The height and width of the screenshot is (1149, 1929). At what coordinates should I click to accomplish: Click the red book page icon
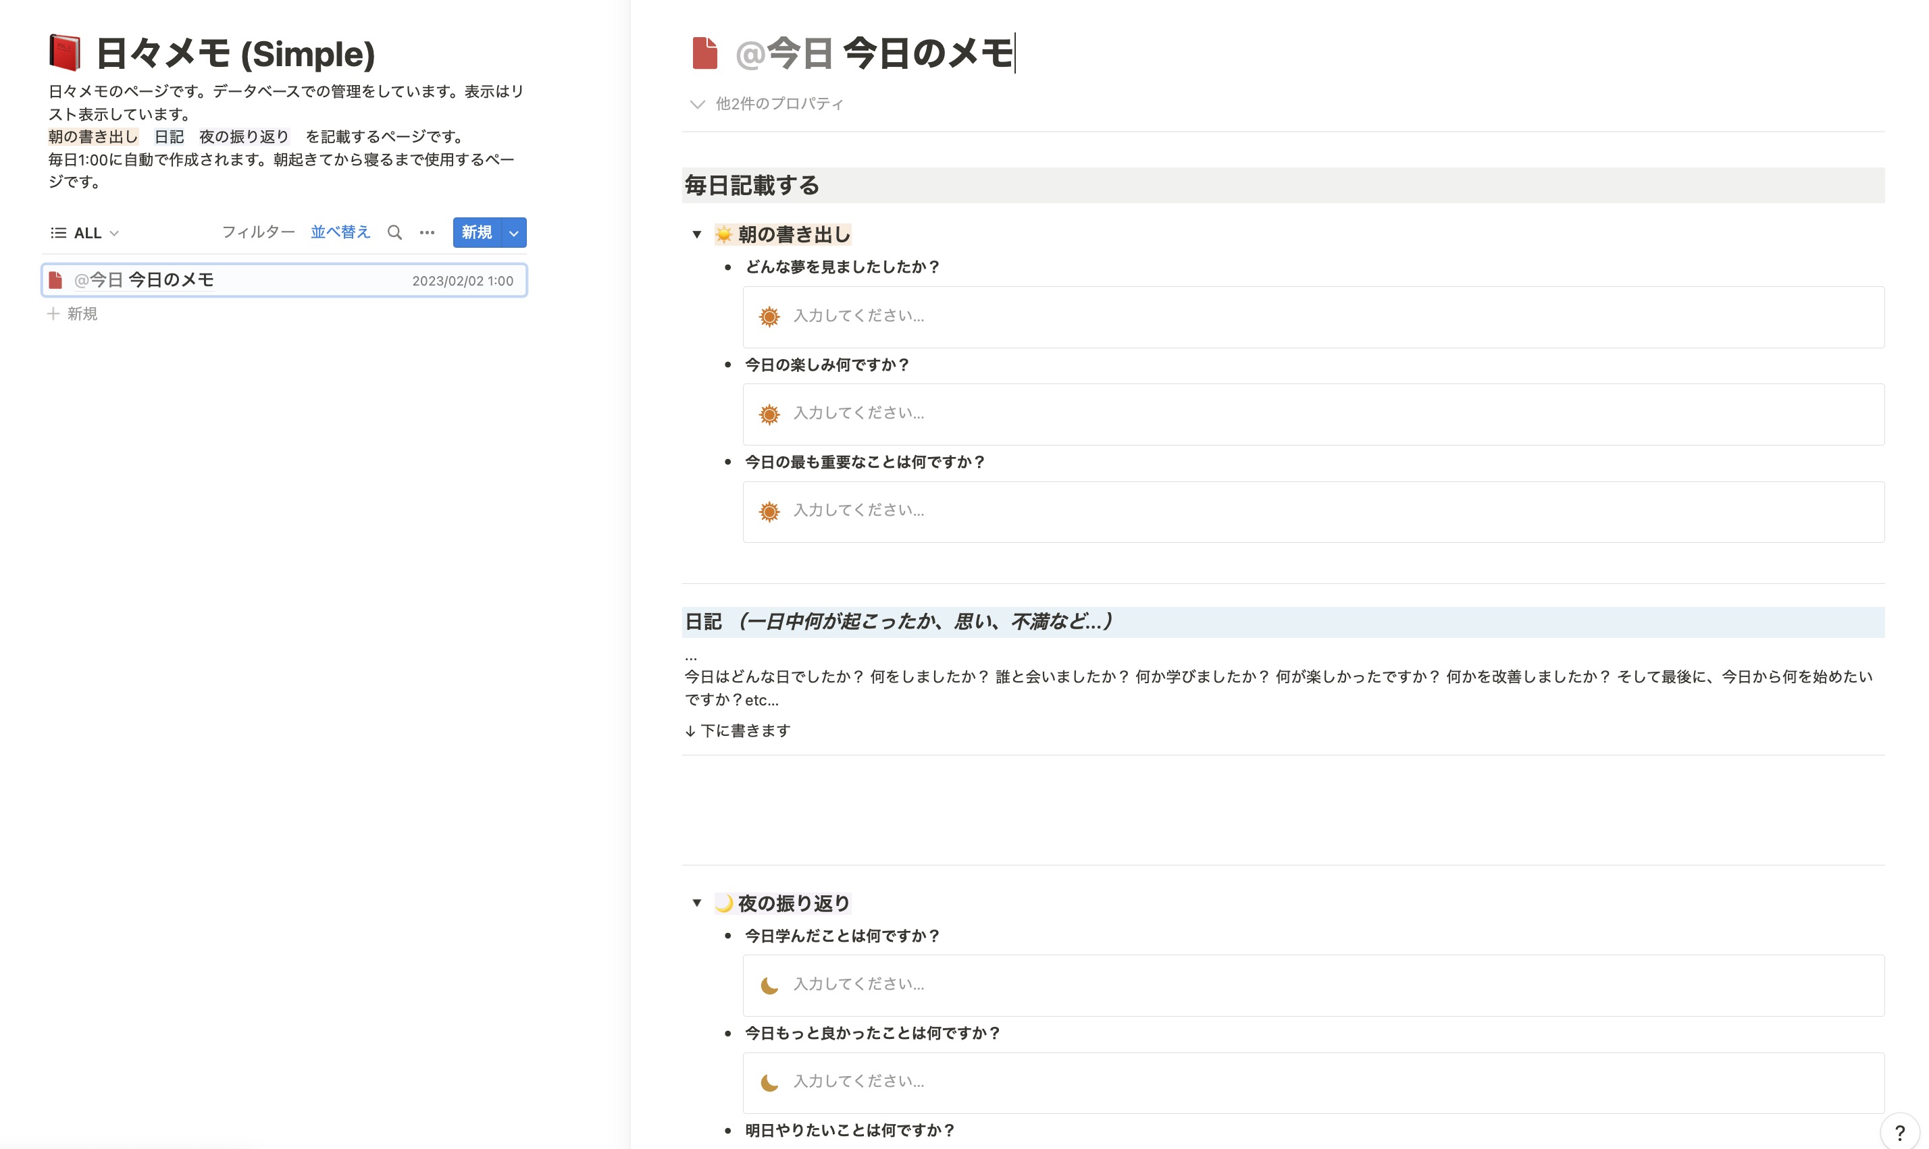(64, 53)
